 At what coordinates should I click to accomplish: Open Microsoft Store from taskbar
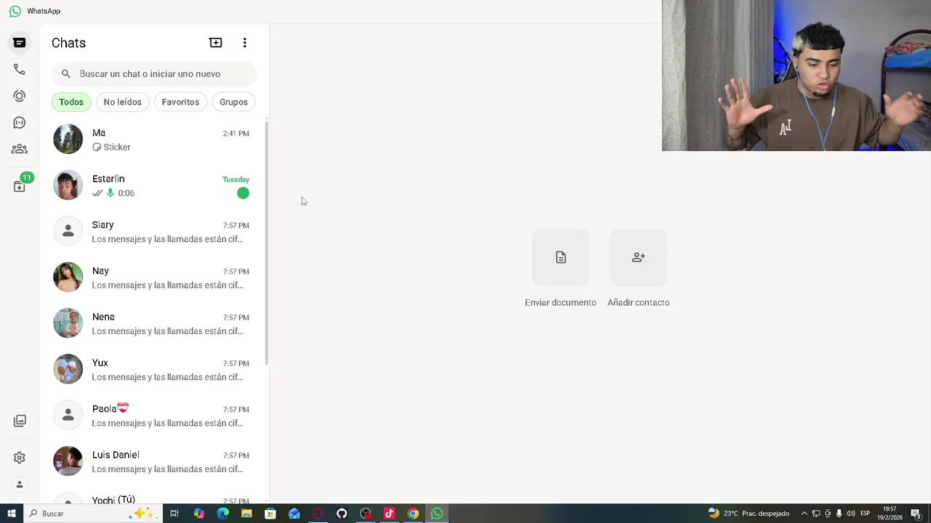(x=271, y=514)
